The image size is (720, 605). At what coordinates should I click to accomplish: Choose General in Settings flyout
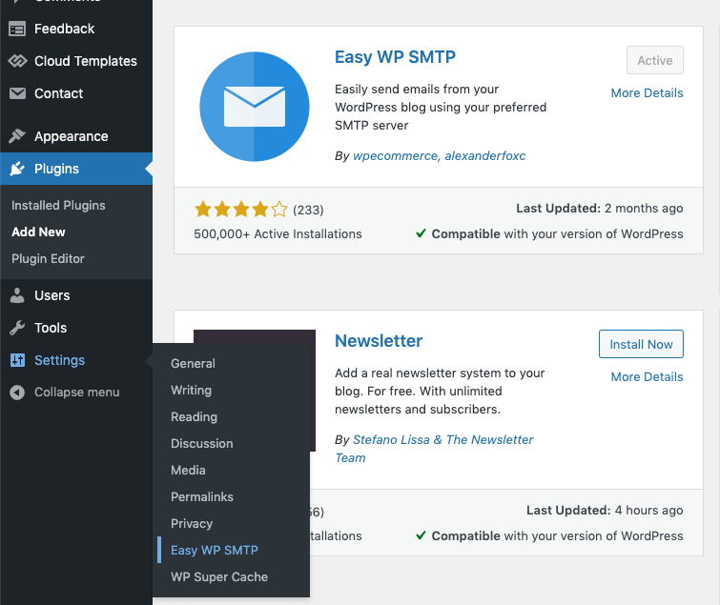pos(193,364)
